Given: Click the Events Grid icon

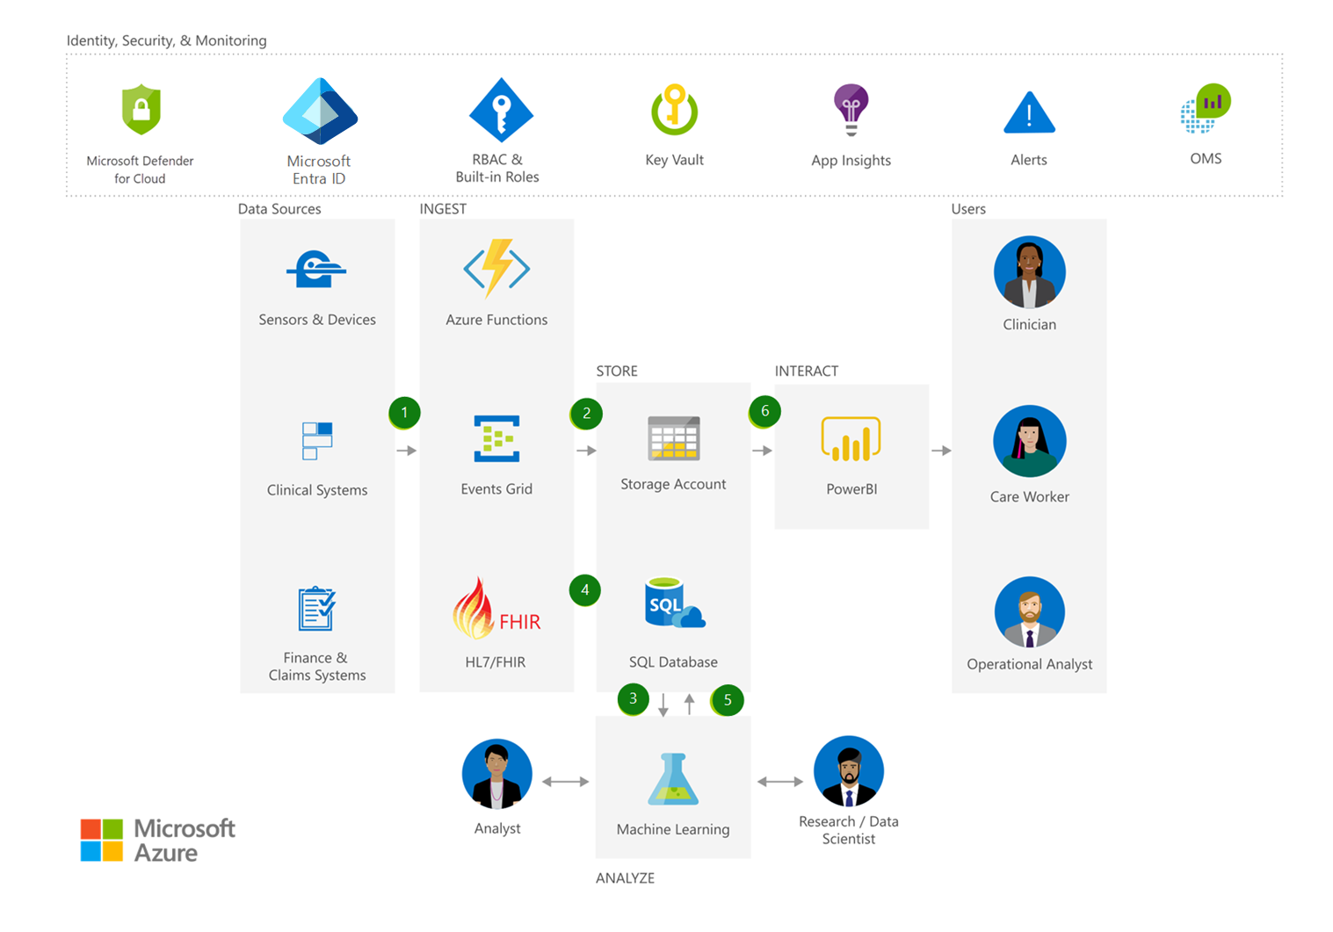Looking at the screenshot, I should (x=496, y=438).
